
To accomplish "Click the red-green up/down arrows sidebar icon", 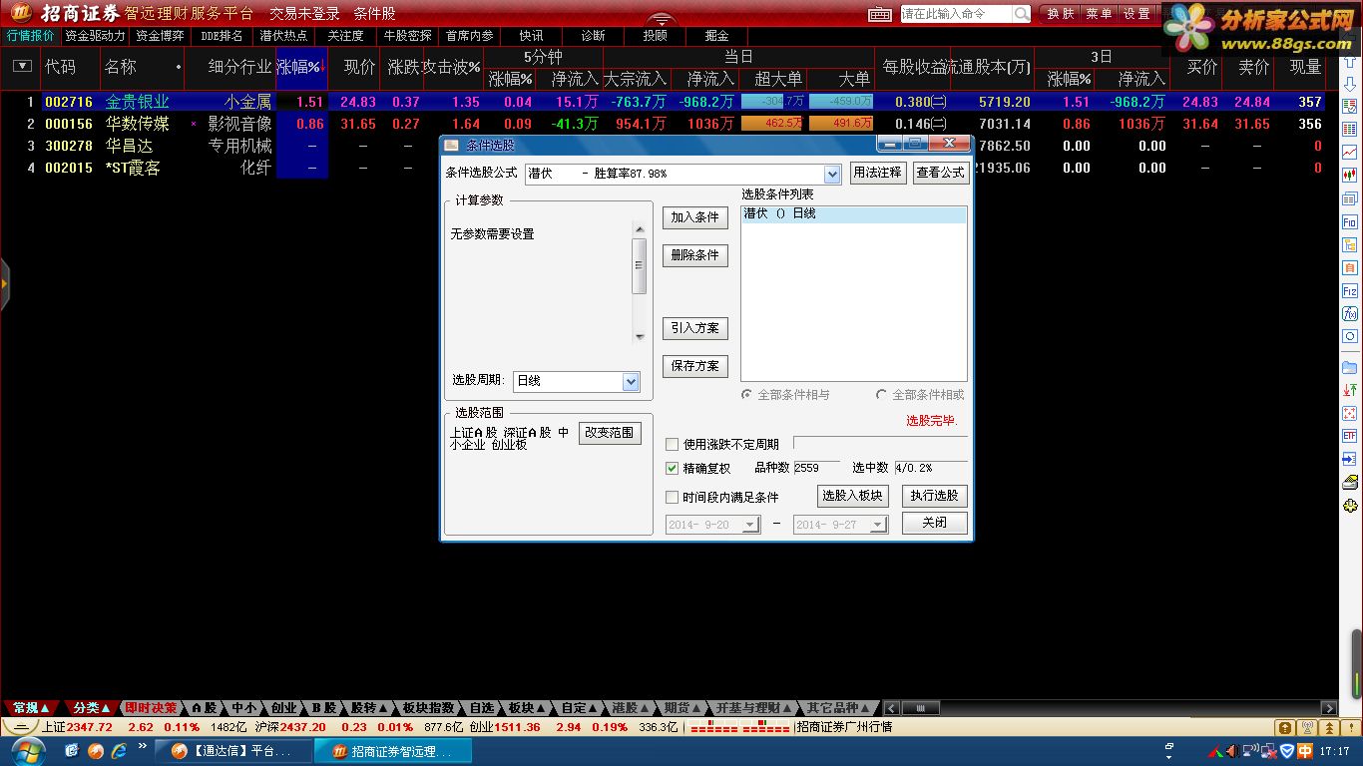I will click(x=1350, y=390).
